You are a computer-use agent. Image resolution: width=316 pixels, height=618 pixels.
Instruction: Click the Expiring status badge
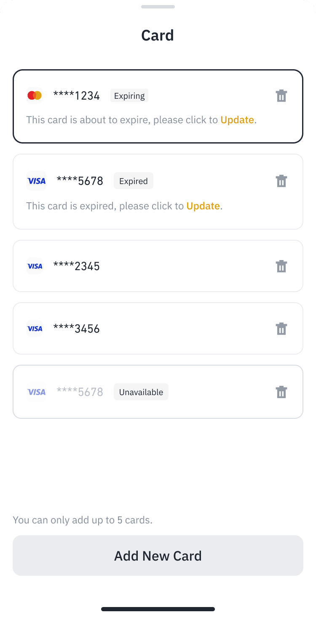tap(129, 96)
